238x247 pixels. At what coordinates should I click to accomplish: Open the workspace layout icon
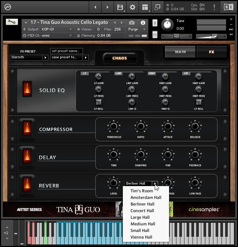click(x=145, y=7)
